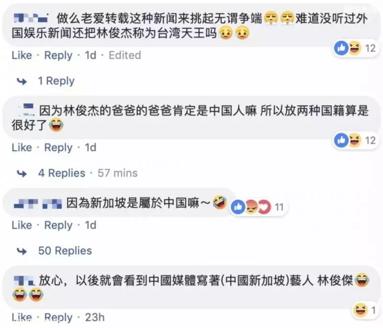
Task: Expand the 4 Replies thread
Action: (x=62, y=173)
